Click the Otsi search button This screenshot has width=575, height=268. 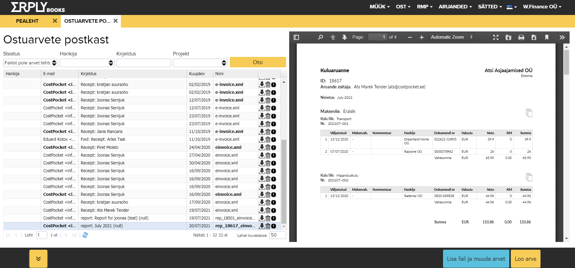pos(258,62)
